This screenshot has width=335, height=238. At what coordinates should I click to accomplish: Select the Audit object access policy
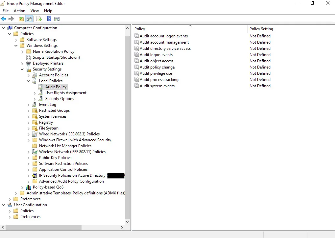click(156, 61)
